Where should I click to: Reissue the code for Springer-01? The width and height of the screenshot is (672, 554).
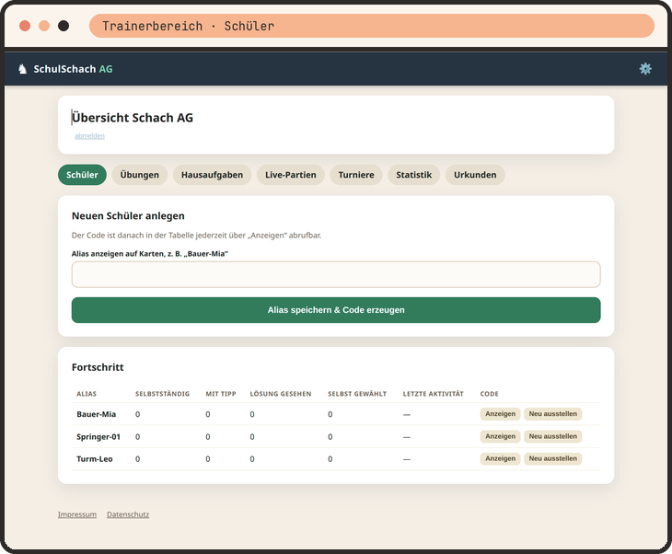(553, 436)
